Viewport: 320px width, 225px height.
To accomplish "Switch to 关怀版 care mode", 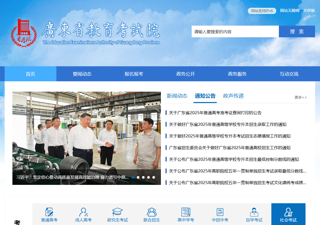I will pyautogui.click(x=309, y=11).
